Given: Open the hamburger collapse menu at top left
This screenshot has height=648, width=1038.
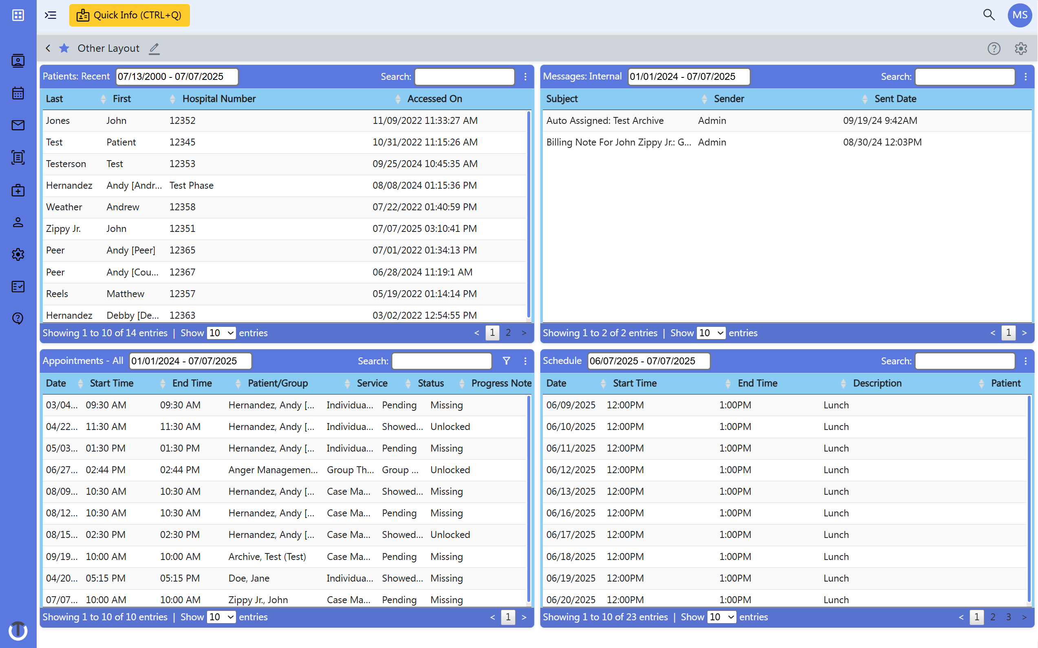Looking at the screenshot, I should [50, 15].
